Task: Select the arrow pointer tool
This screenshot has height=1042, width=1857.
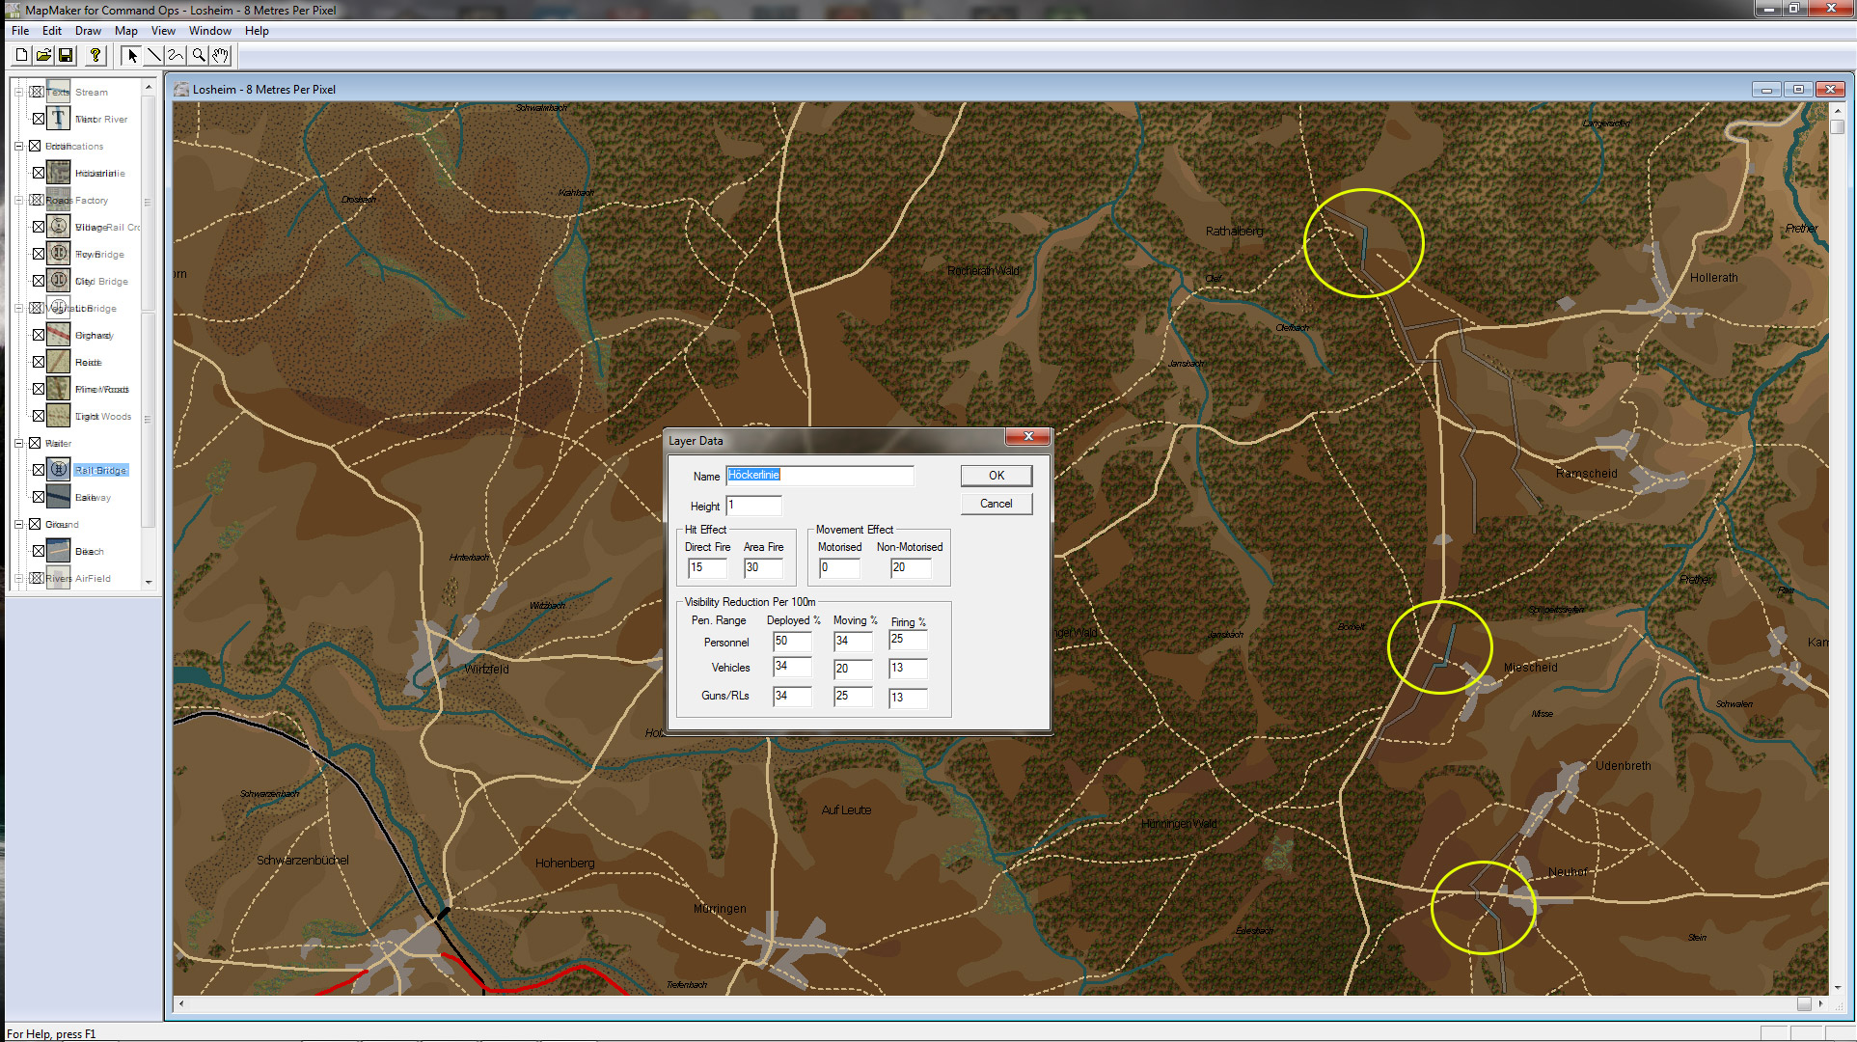Action: 132,55
